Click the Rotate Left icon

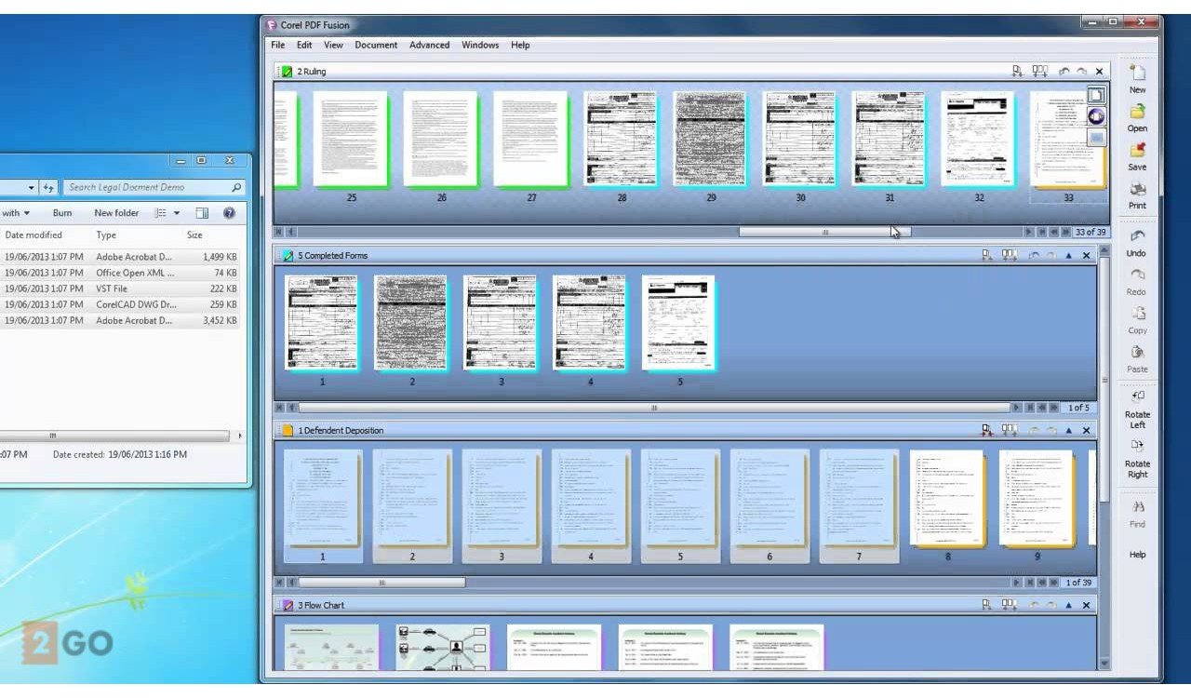[x=1137, y=396]
